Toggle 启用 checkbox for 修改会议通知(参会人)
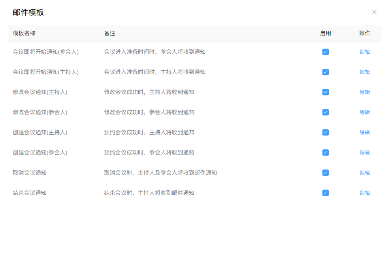Screen dimensions: 388x265 (x=325, y=112)
